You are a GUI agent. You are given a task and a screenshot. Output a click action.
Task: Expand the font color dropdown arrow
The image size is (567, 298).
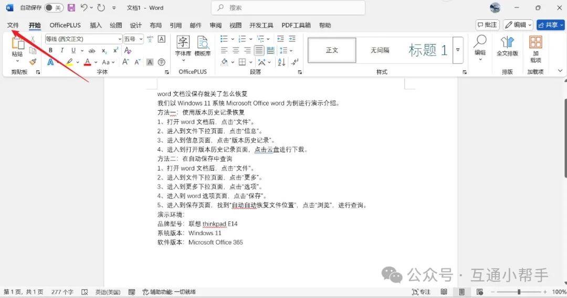point(96,62)
